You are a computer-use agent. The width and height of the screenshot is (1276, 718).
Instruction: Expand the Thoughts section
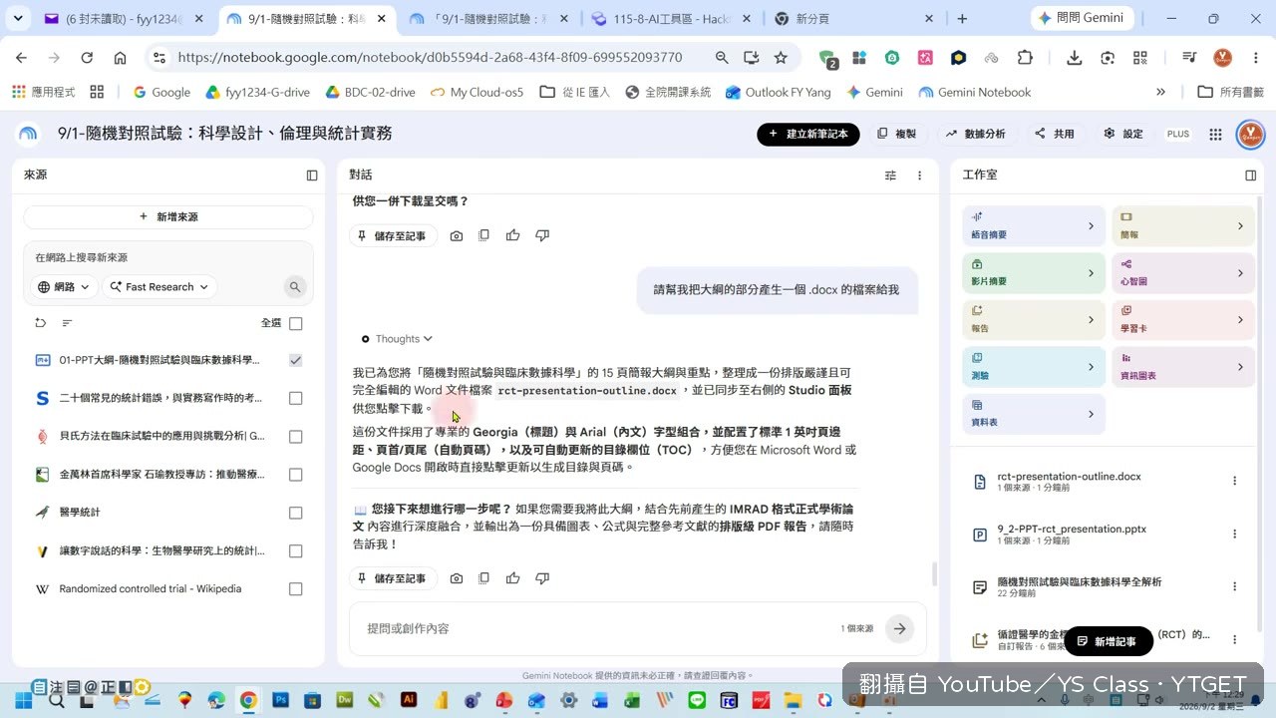click(397, 339)
